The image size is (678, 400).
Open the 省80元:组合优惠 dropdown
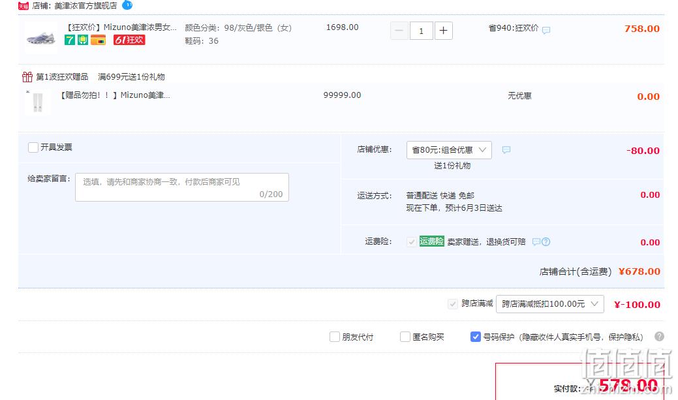coord(449,149)
